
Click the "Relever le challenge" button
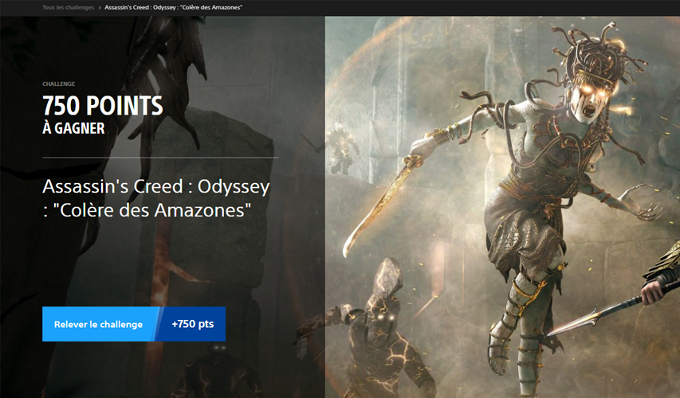[98, 324]
